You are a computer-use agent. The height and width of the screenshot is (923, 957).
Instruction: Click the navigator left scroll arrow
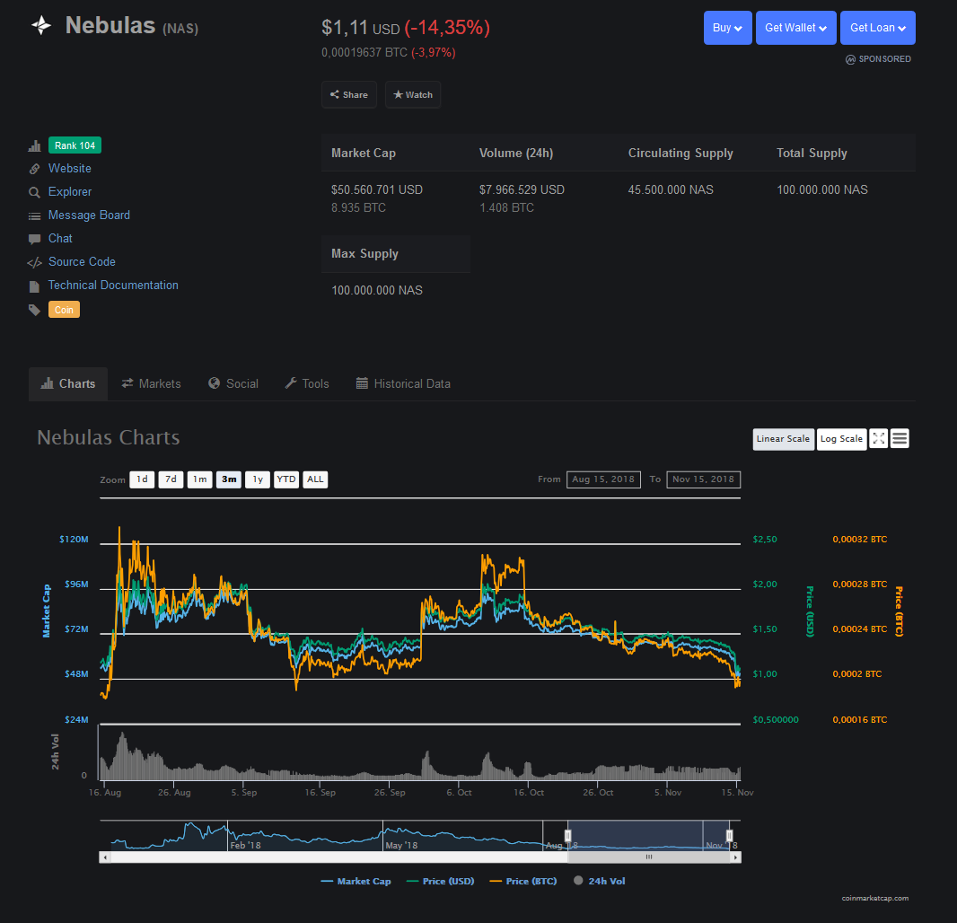pyautogui.click(x=105, y=857)
